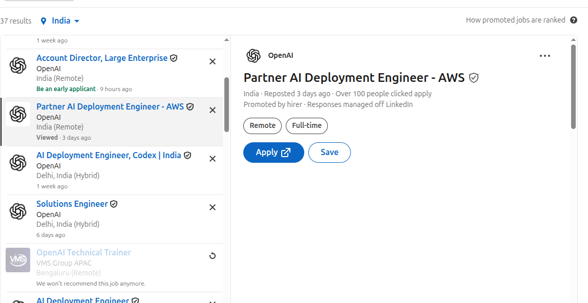Click verified badge next to Solutions Engineer title
The image size is (588, 303).
pyautogui.click(x=114, y=204)
